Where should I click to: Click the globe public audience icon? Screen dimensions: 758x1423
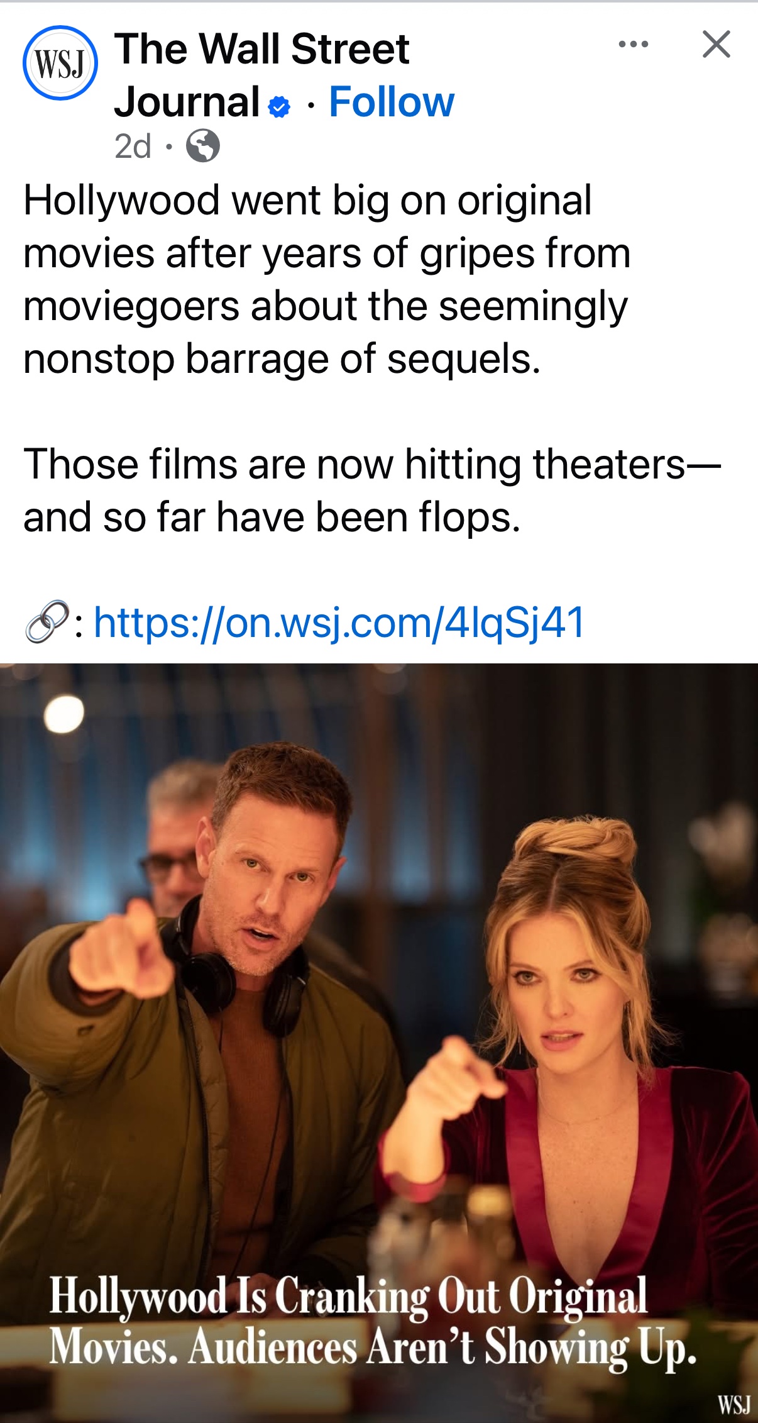tap(203, 146)
